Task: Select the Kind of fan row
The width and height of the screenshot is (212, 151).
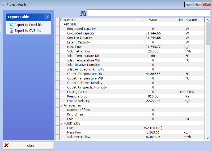Action: (132, 114)
